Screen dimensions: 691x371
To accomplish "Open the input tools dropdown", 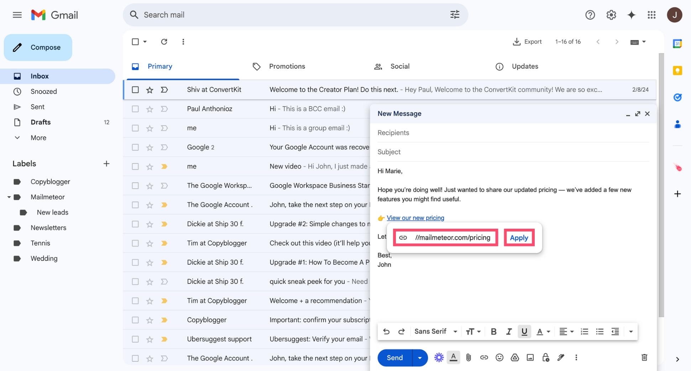I will click(638, 42).
